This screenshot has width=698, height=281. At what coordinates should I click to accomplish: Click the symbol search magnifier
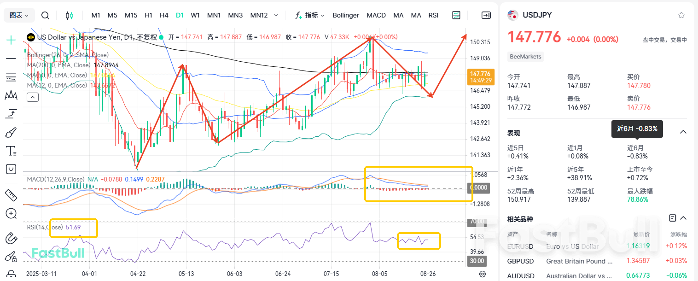pos(45,15)
